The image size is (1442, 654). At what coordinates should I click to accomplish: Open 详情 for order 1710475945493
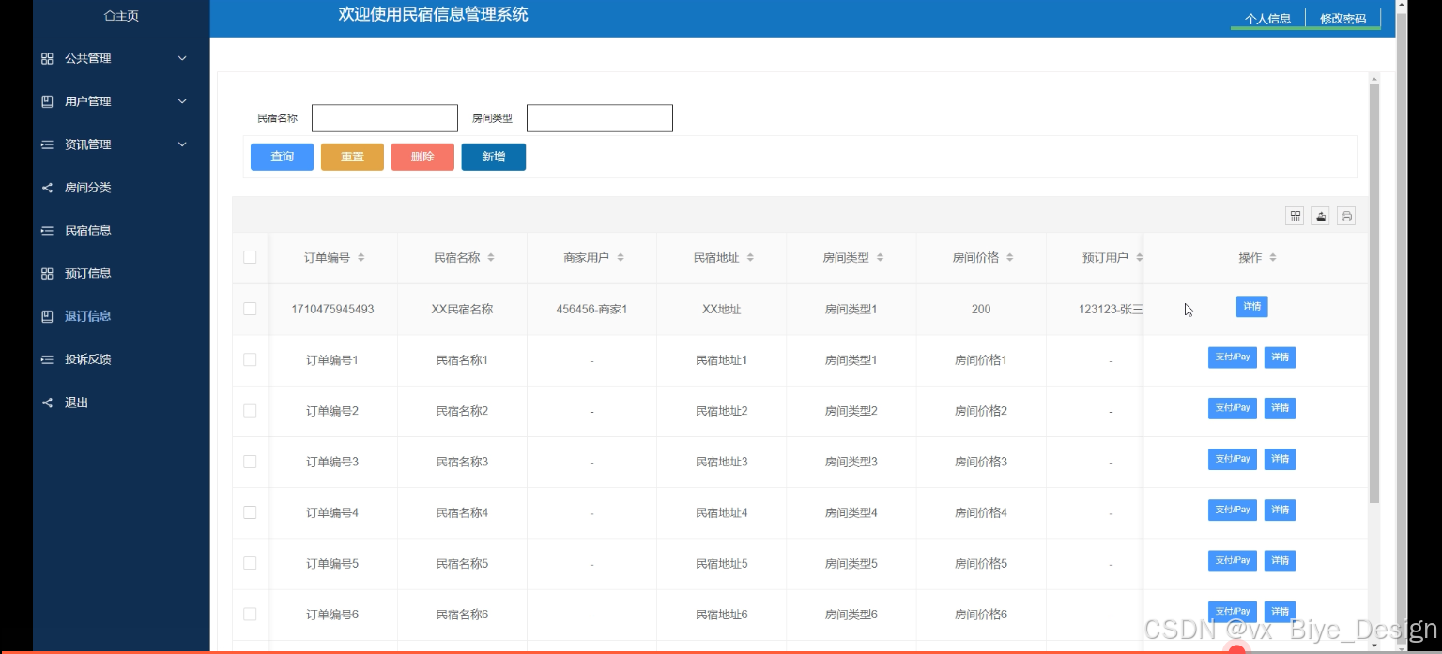click(1251, 307)
